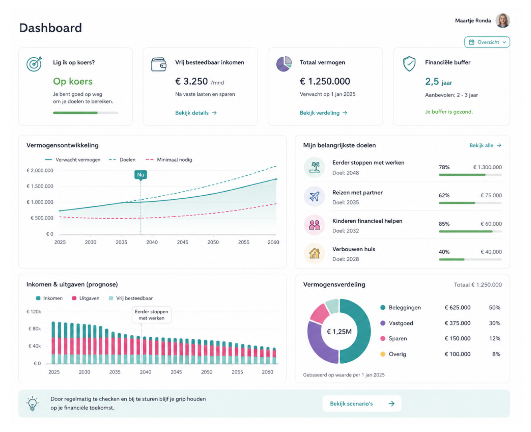Click Maartje Ronda's profile avatar
531x432 pixels.
pyautogui.click(x=503, y=20)
